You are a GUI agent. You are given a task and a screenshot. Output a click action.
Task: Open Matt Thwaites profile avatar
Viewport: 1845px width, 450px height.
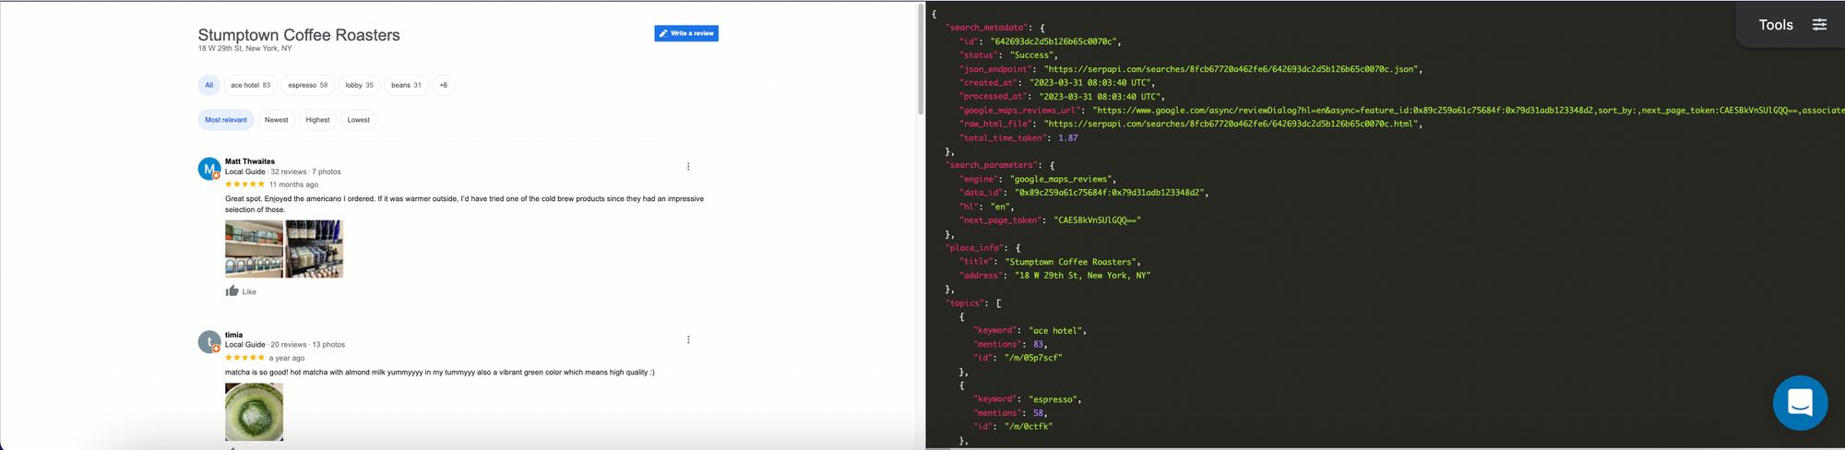pyautogui.click(x=209, y=169)
